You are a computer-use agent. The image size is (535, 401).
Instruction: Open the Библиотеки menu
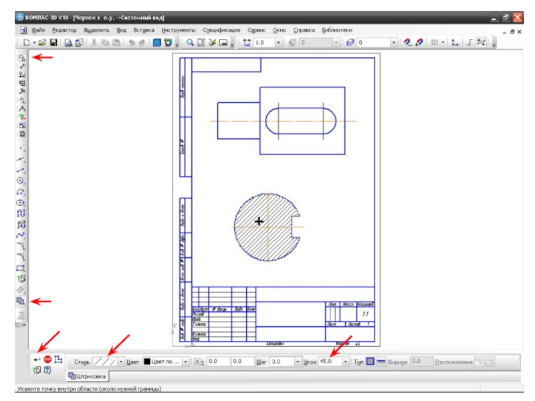(x=337, y=30)
